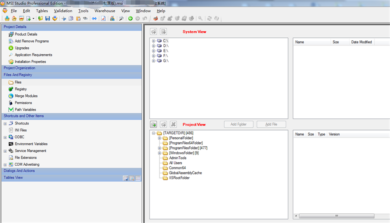Expand the C:\ drive node

(153, 41)
